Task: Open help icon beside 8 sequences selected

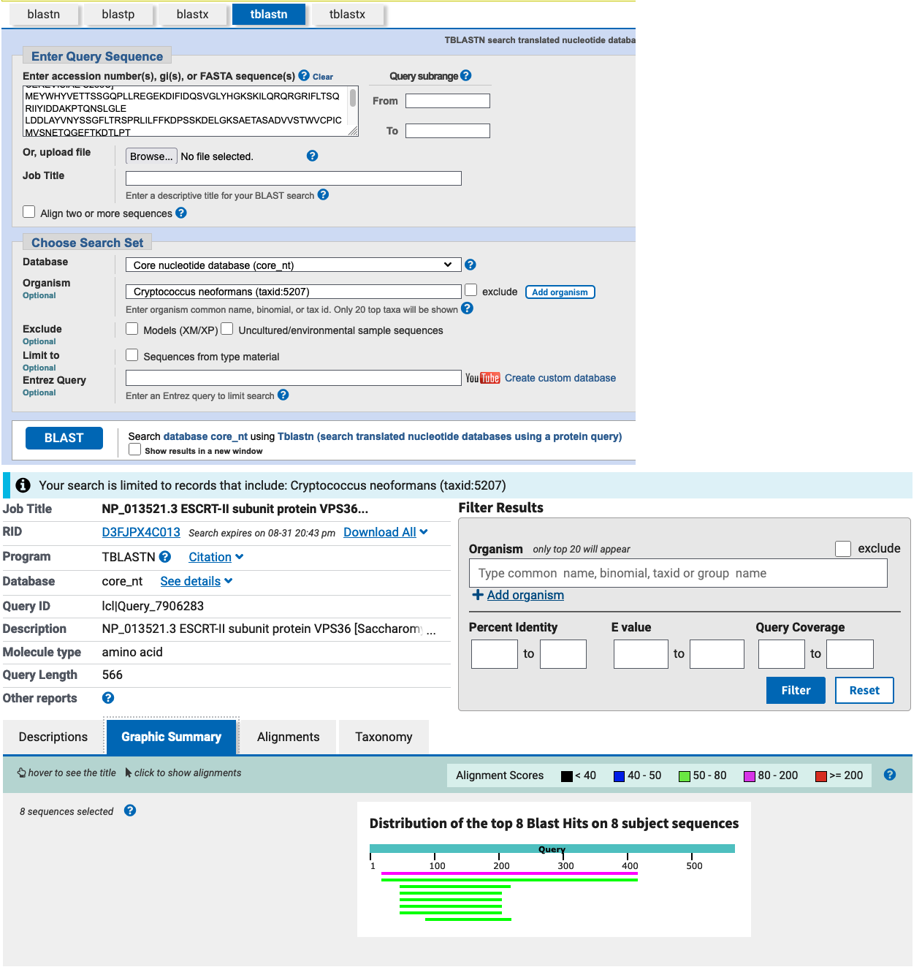Action: coord(130,811)
